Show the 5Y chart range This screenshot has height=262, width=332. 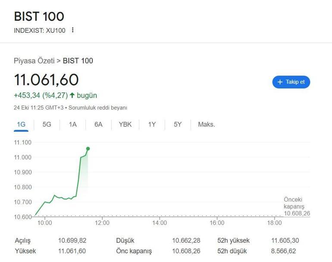pos(178,124)
